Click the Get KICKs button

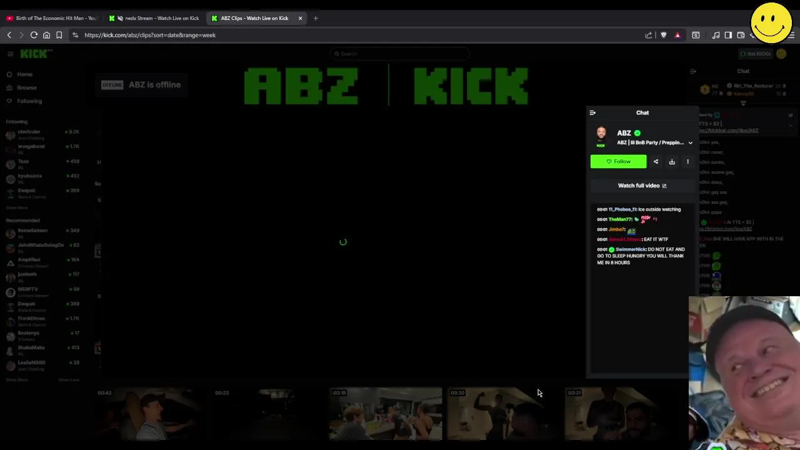pyautogui.click(x=755, y=54)
